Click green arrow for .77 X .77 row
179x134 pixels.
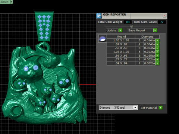pyautogui.click(x=157, y=60)
